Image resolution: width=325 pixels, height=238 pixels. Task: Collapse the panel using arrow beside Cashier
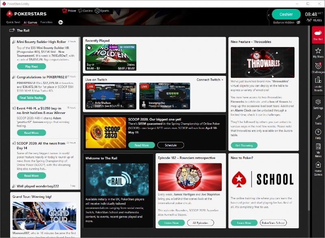coord(268,15)
